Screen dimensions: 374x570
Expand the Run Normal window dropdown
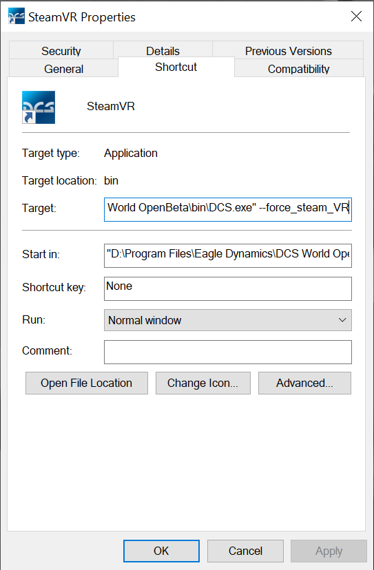[228, 320]
